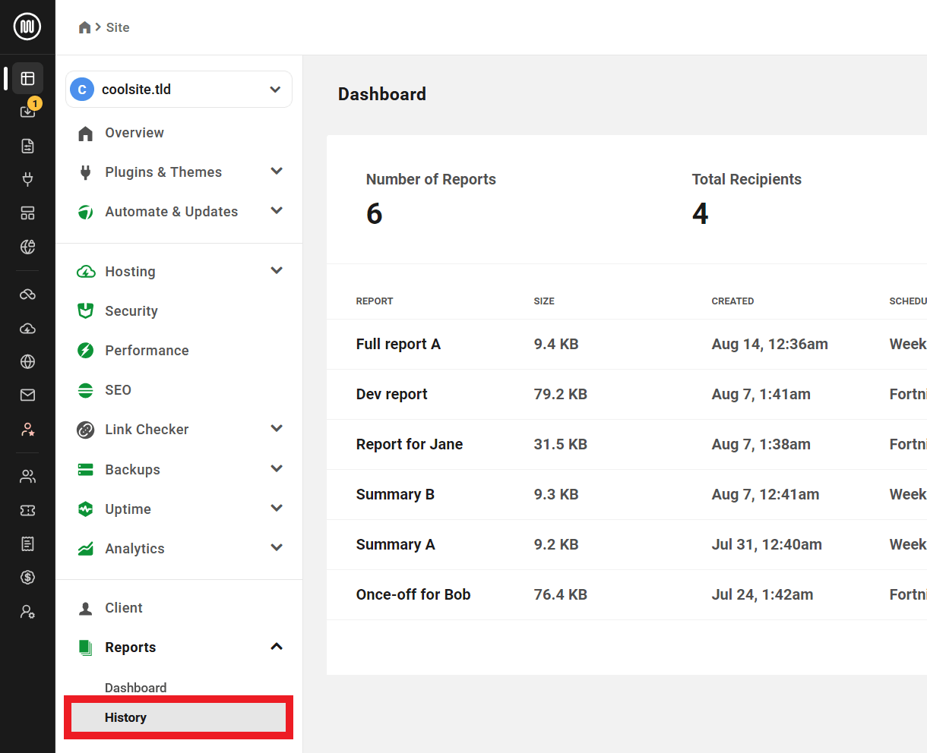
Task: Open the download icon with the yellow 1 badge
Action: point(27,112)
